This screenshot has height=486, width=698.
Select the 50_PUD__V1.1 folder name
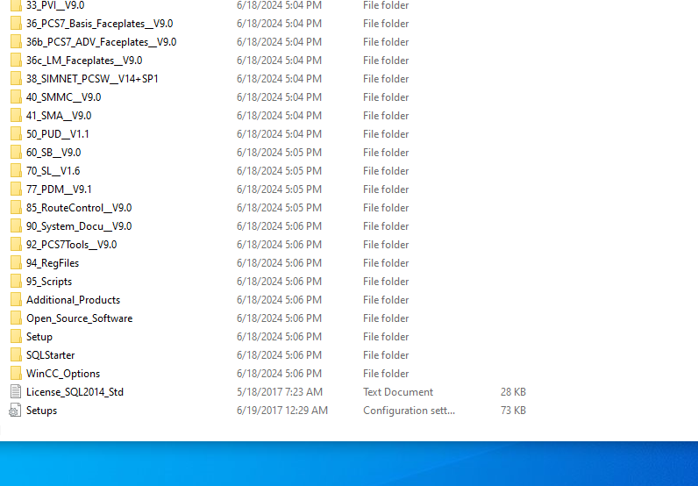pyautogui.click(x=57, y=133)
